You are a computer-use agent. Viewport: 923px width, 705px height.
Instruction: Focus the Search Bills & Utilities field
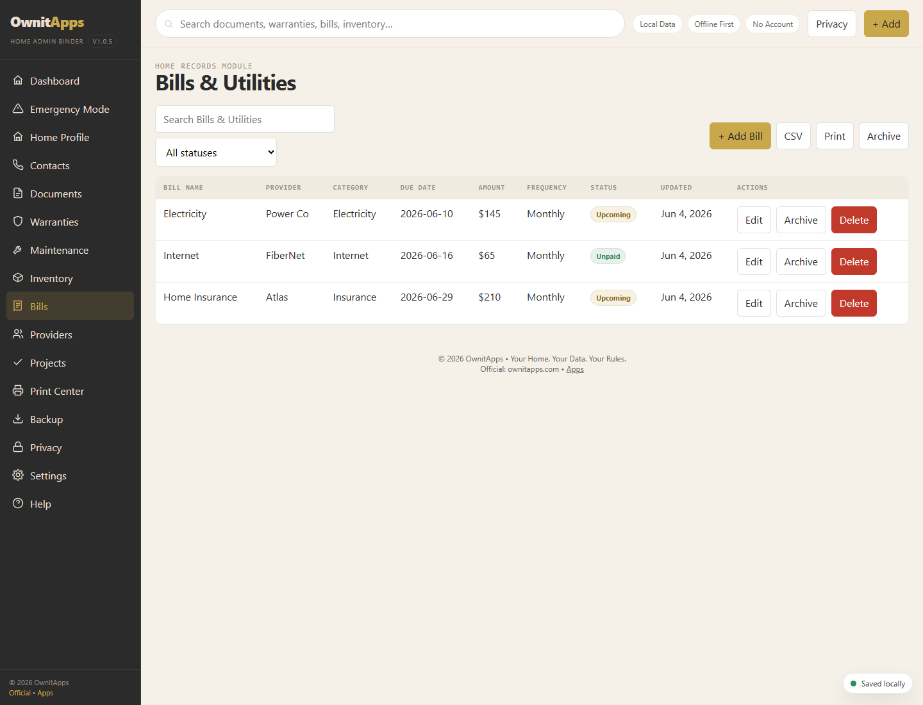click(245, 119)
